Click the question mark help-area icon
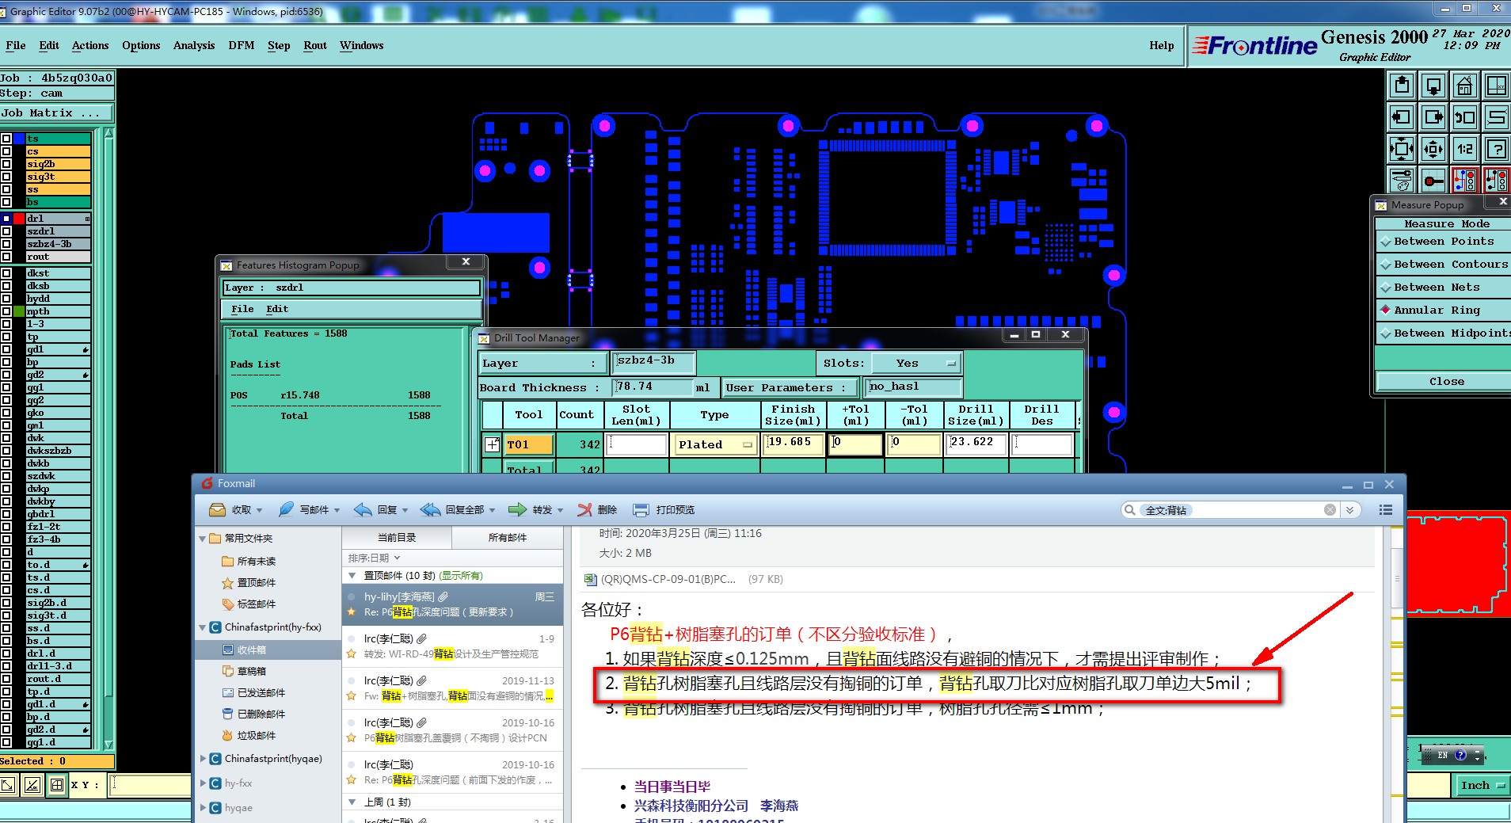This screenshot has width=1511, height=823. (x=1496, y=149)
